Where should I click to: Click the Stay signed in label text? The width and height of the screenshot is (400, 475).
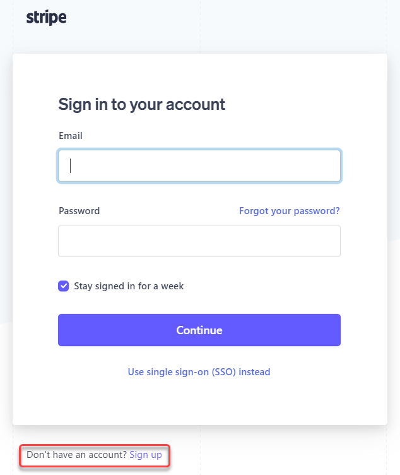pyautogui.click(x=129, y=286)
